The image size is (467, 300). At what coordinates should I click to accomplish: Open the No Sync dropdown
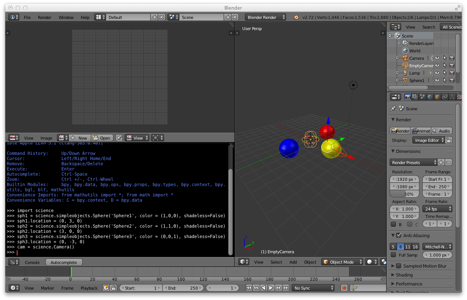[x=313, y=288]
